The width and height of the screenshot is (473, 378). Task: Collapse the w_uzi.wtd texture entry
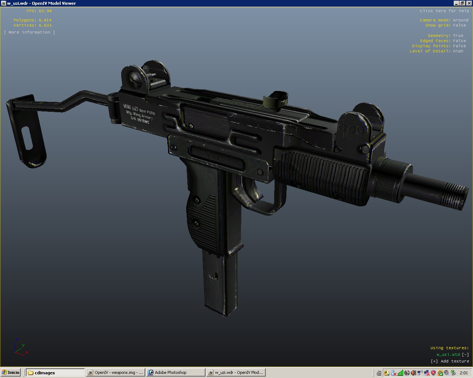pyautogui.click(x=465, y=355)
